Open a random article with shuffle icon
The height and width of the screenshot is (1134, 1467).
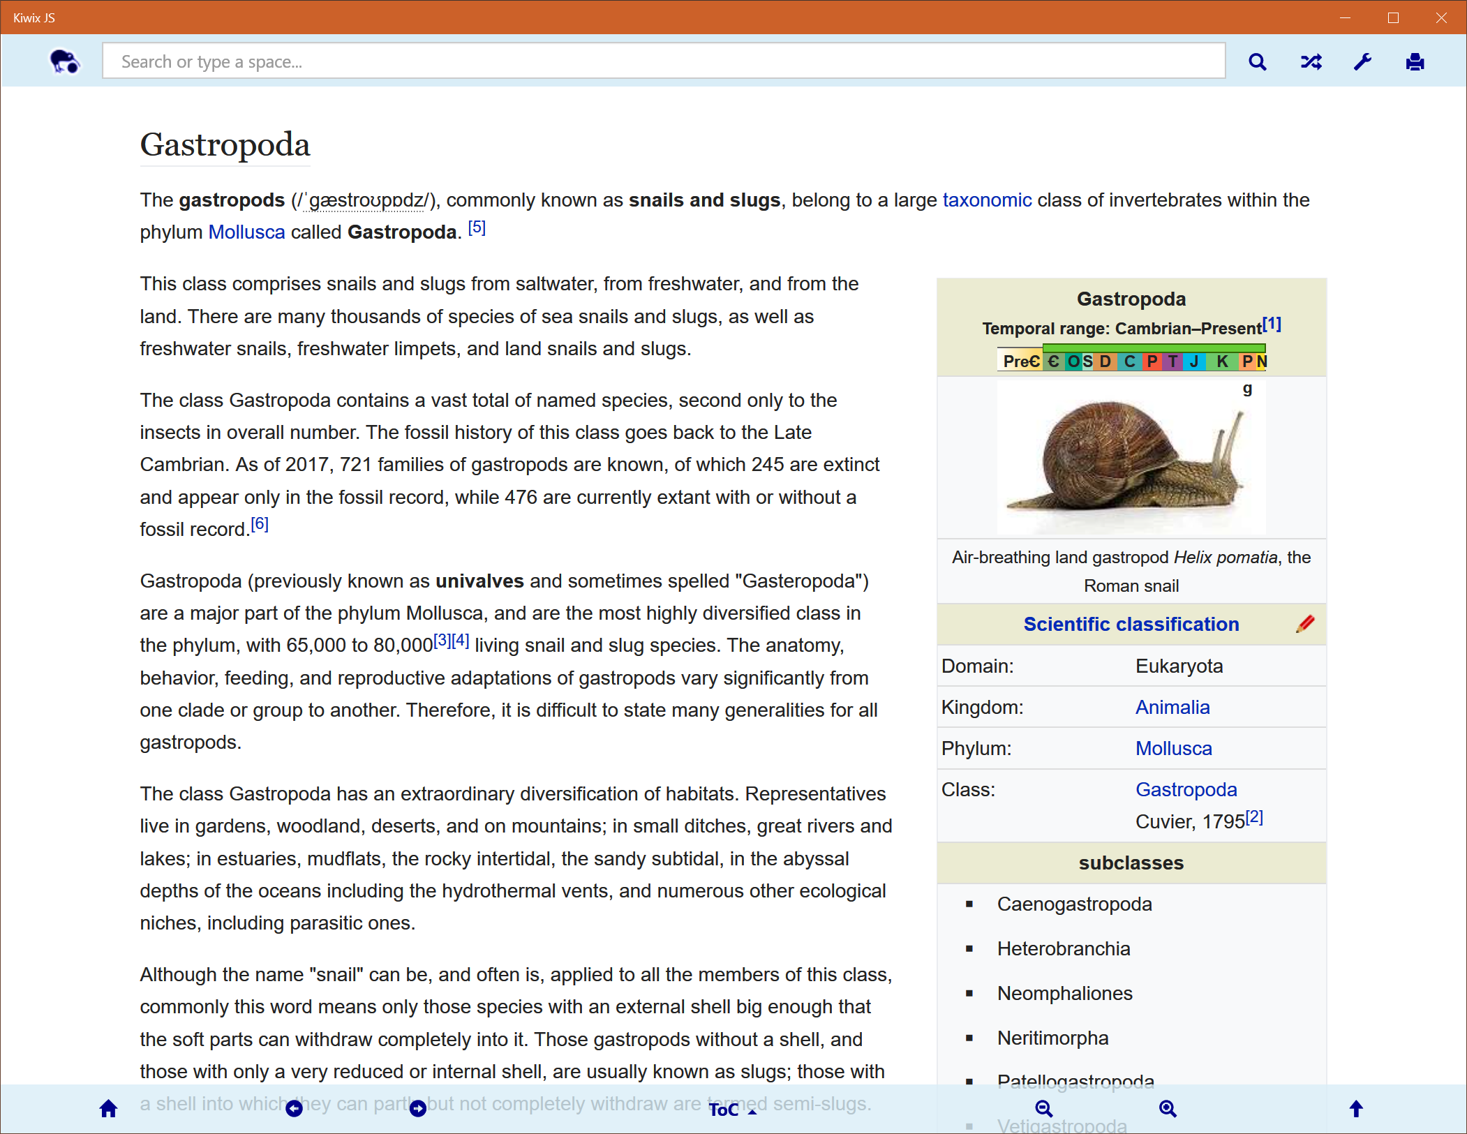[1311, 62]
